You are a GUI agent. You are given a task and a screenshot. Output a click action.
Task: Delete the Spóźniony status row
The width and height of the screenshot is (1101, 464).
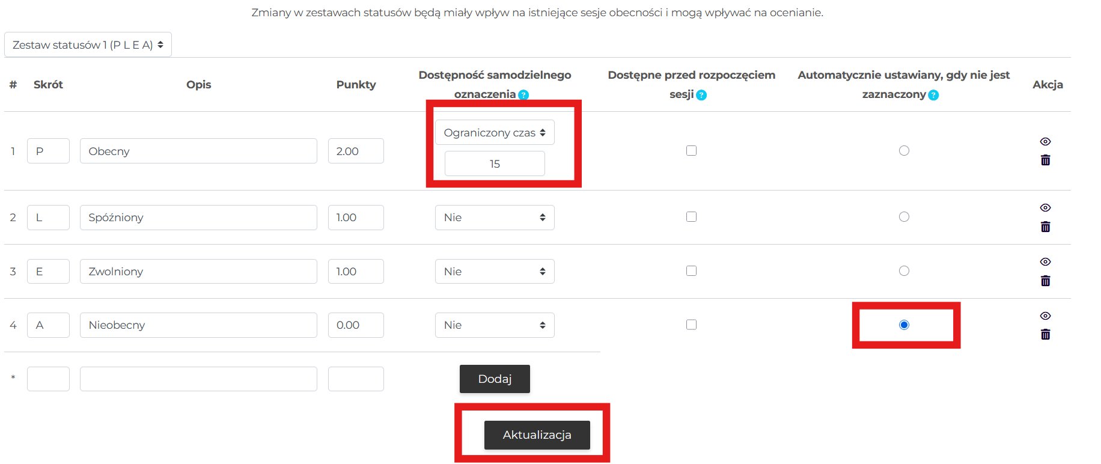pyautogui.click(x=1045, y=227)
